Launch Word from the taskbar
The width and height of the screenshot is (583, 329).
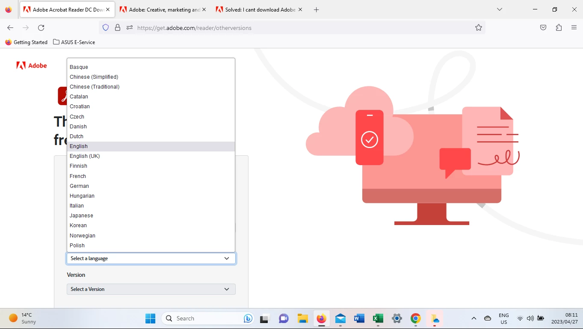(359, 318)
